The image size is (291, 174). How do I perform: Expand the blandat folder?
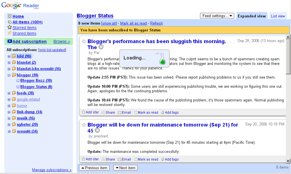click(x=9, y=63)
